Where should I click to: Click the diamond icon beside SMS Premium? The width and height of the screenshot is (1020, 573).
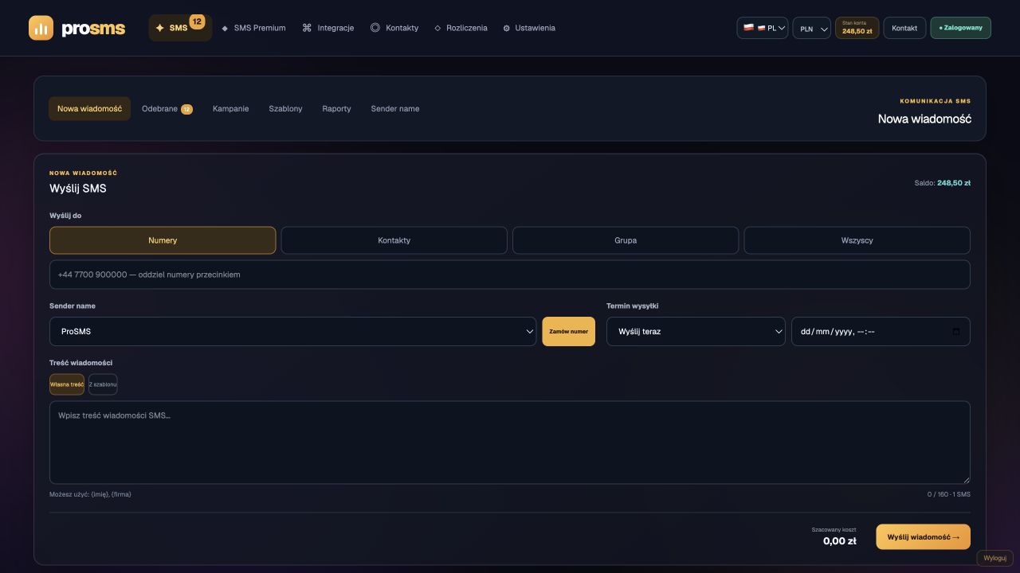point(225,28)
